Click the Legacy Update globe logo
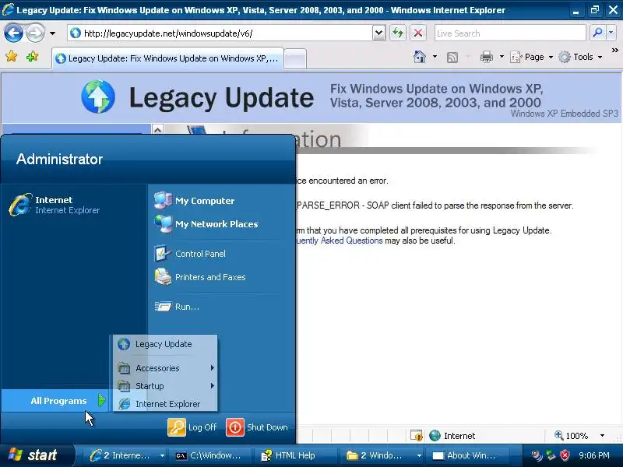The width and height of the screenshot is (623, 467). [x=98, y=97]
